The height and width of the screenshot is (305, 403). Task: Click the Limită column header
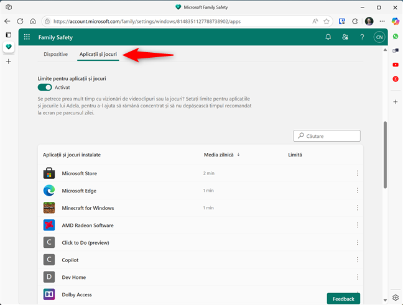click(x=295, y=155)
